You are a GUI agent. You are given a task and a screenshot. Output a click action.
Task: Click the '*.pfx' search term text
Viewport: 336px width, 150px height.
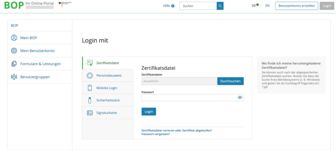[x=265, y=87]
